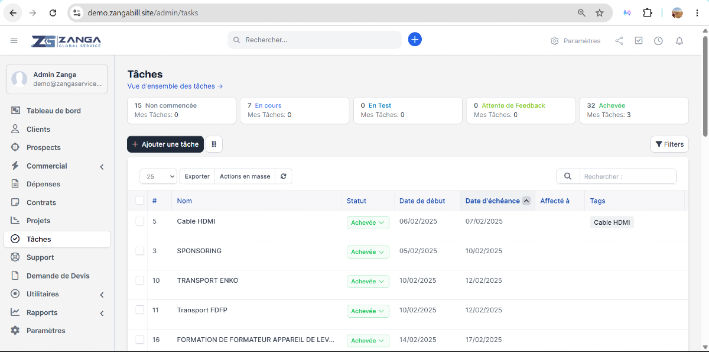Image resolution: width=709 pixels, height=352 pixels.
Task: Reload the browser page
Action: [x=53, y=12]
